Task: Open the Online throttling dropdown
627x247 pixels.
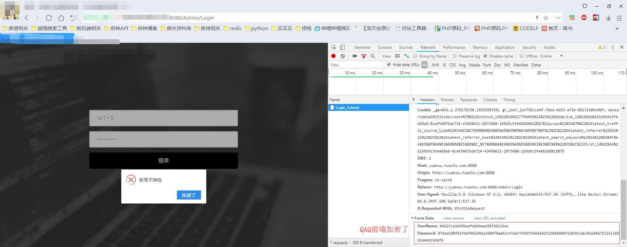Action: [x=551, y=56]
